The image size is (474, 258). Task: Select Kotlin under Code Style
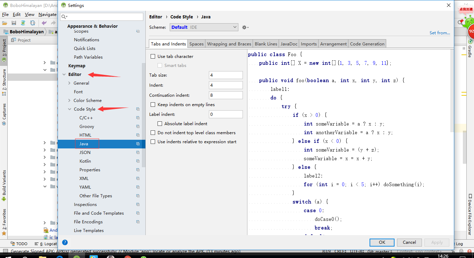point(85,161)
